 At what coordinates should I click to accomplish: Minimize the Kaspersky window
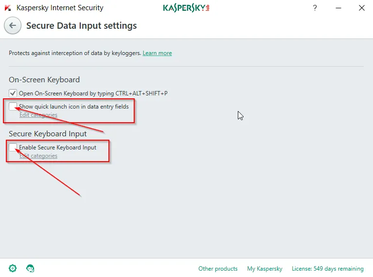[338, 8]
